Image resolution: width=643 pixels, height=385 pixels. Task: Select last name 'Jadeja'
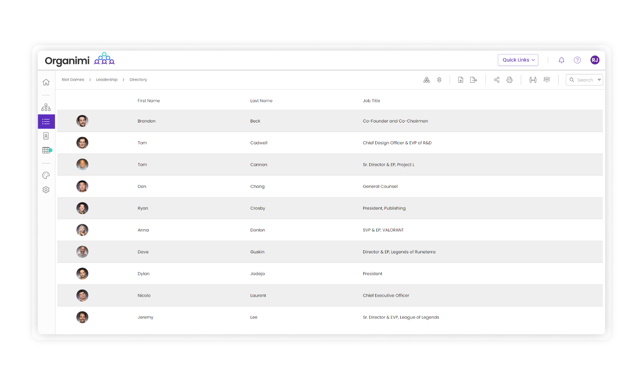[x=257, y=274]
